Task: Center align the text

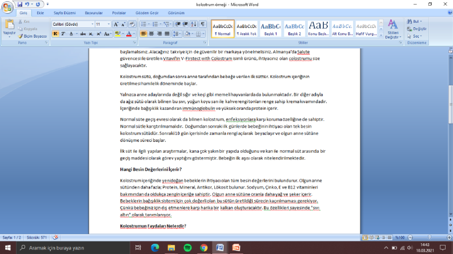Action: [151, 34]
